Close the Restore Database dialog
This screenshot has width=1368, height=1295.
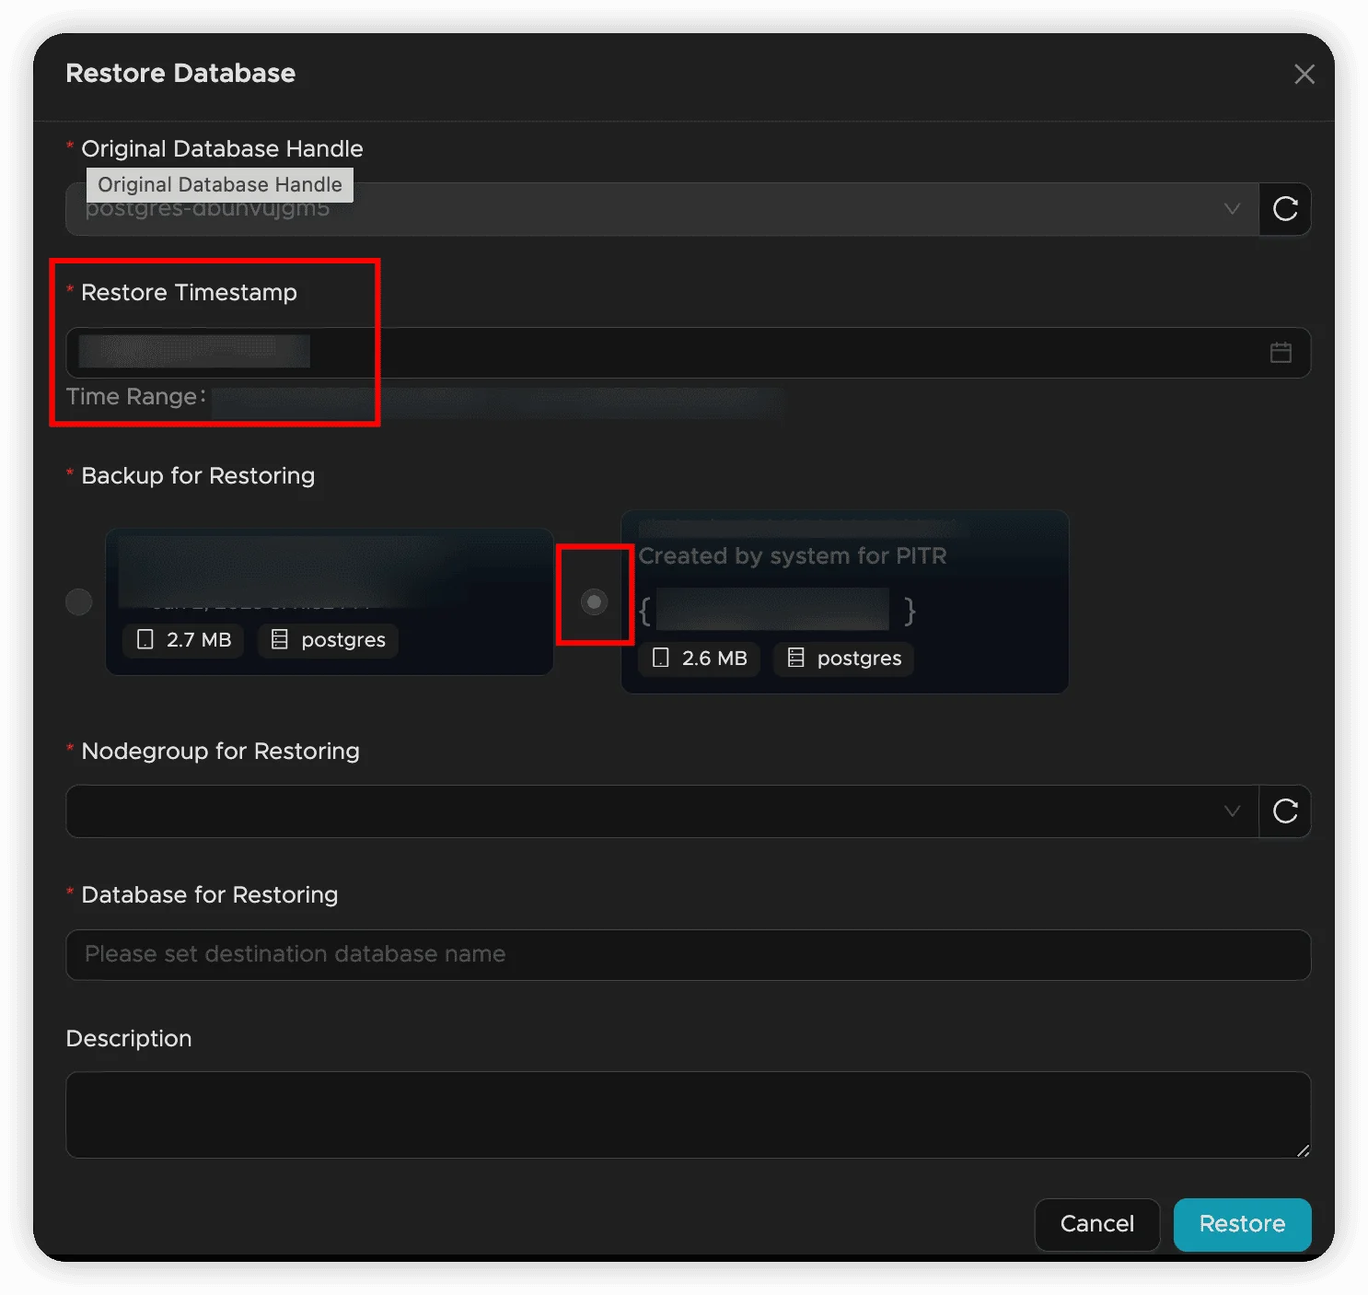coord(1304,75)
